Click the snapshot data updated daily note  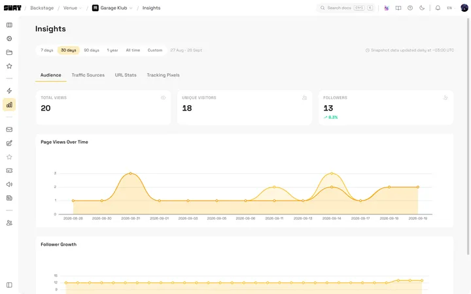[412, 50]
